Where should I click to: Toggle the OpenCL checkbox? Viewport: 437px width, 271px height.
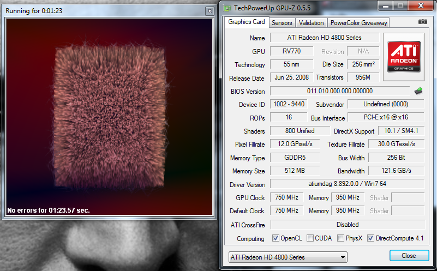click(276, 238)
